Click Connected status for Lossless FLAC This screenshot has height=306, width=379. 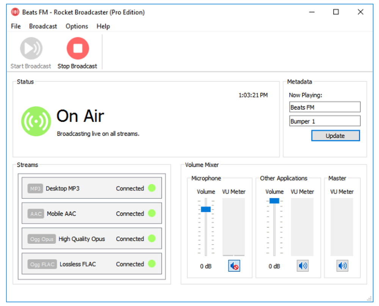[x=130, y=264]
